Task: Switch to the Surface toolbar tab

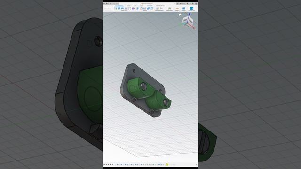Action: click(128, 6)
